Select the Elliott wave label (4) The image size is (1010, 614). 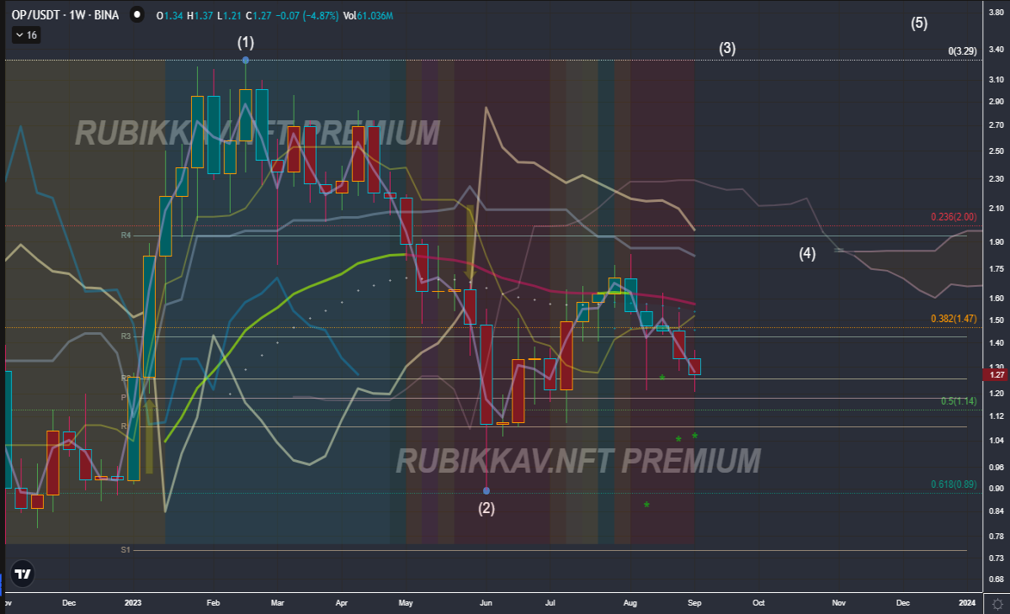[x=807, y=253]
